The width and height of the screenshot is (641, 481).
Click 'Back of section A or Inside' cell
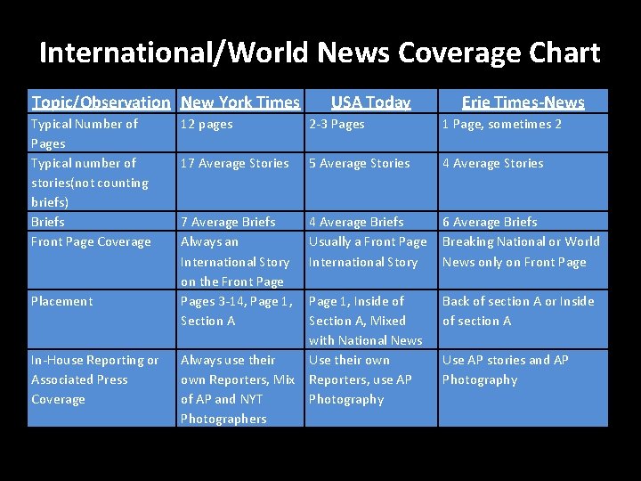[x=523, y=320]
